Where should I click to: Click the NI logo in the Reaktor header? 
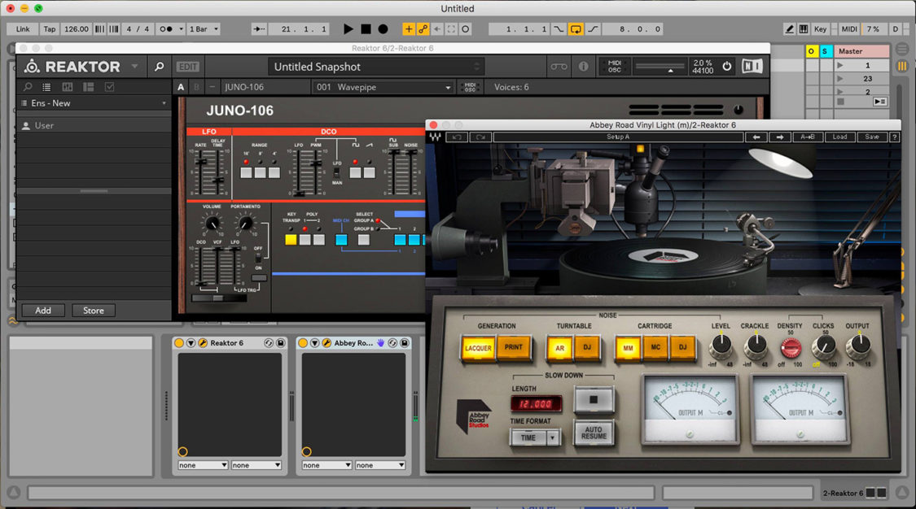(x=752, y=66)
